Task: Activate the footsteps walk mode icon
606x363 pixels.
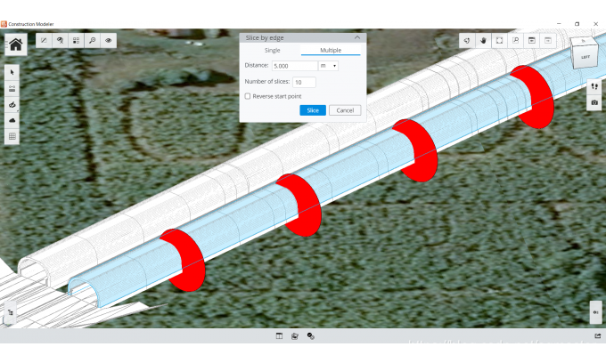Action: click(594, 86)
